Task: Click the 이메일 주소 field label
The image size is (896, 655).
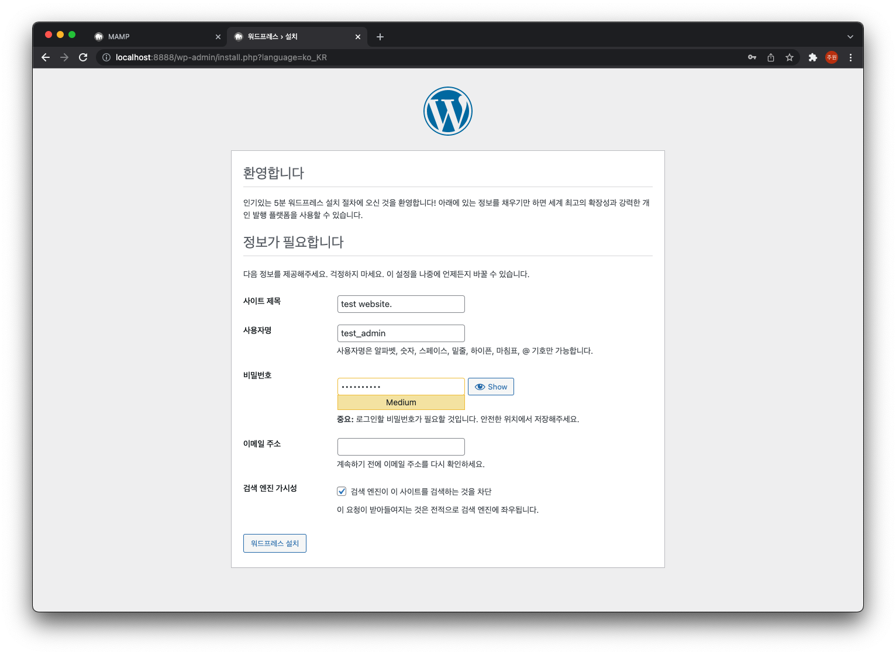Action: tap(262, 444)
